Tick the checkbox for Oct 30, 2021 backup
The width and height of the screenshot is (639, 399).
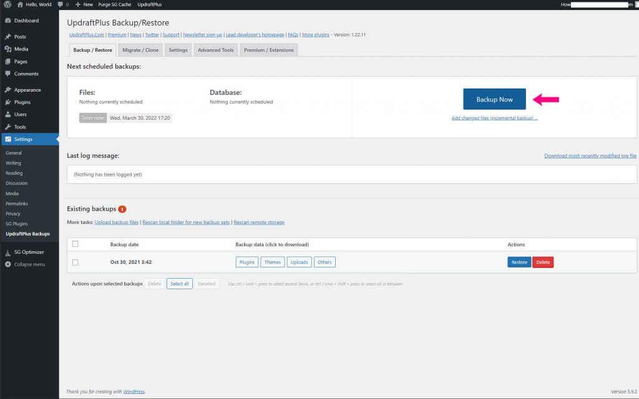click(75, 262)
